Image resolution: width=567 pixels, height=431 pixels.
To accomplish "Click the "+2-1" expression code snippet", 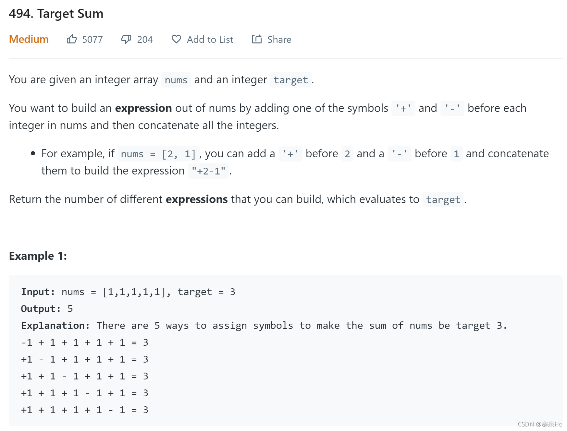I will (208, 171).
